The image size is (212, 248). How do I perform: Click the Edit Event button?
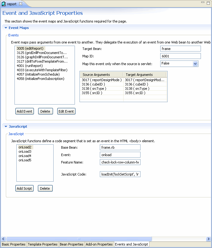[x=66, y=111]
